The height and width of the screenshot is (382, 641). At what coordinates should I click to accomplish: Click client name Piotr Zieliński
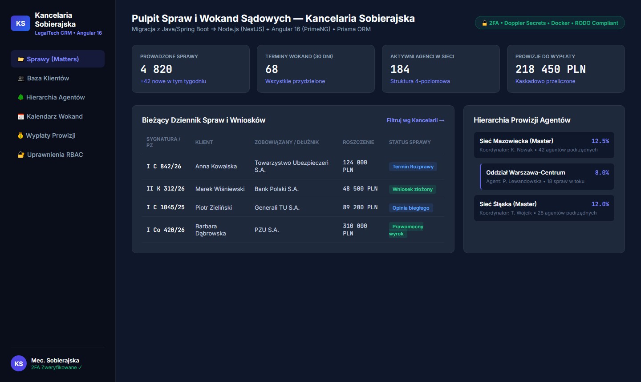(x=214, y=207)
